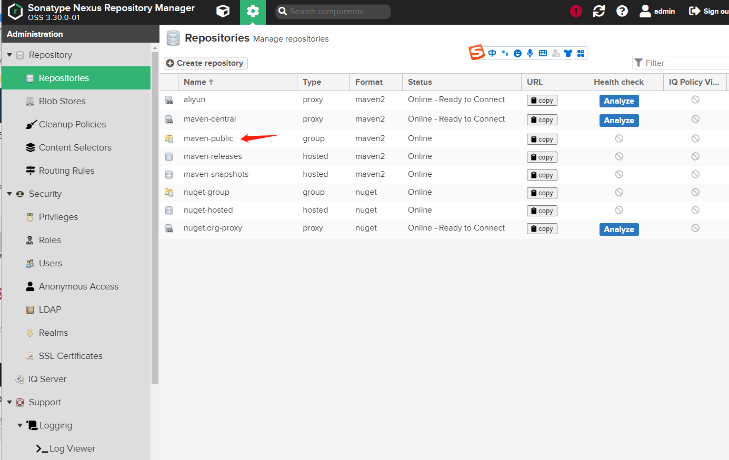Open the Browse cube icon in header
Image resolution: width=729 pixels, height=460 pixels.
223,11
